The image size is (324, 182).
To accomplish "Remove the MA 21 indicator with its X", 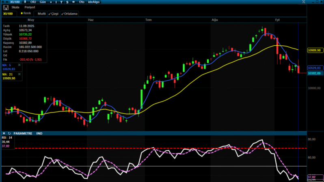I will (19, 74).
